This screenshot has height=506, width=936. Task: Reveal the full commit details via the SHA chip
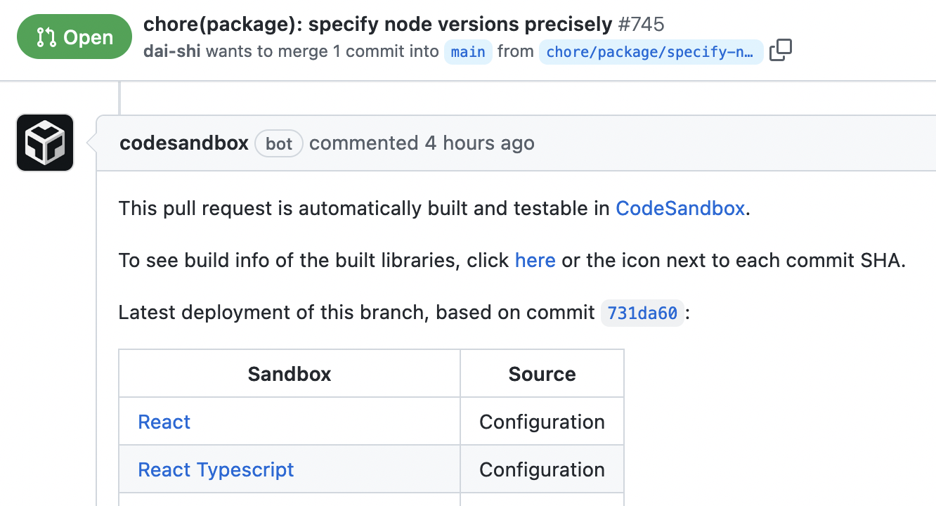point(642,313)
